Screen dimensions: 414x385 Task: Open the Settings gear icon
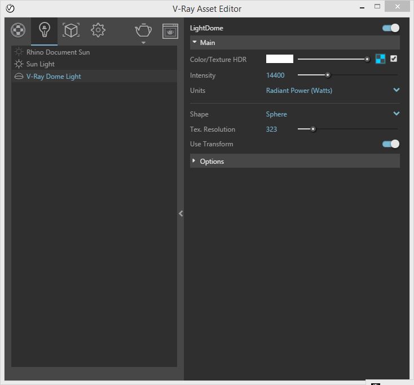[98, 30]
